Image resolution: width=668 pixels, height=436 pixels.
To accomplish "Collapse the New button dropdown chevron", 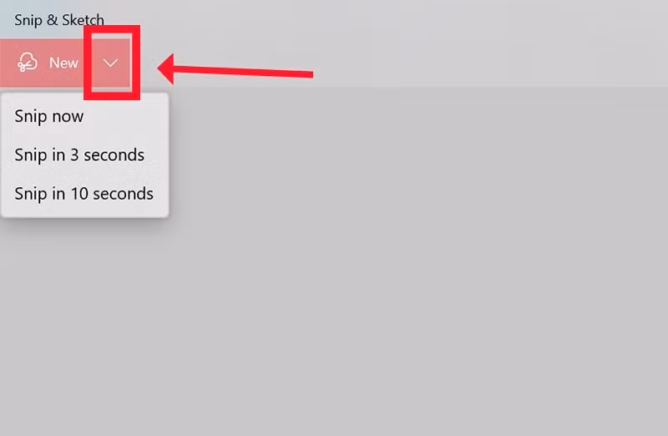I will click(x=110, y=63).
